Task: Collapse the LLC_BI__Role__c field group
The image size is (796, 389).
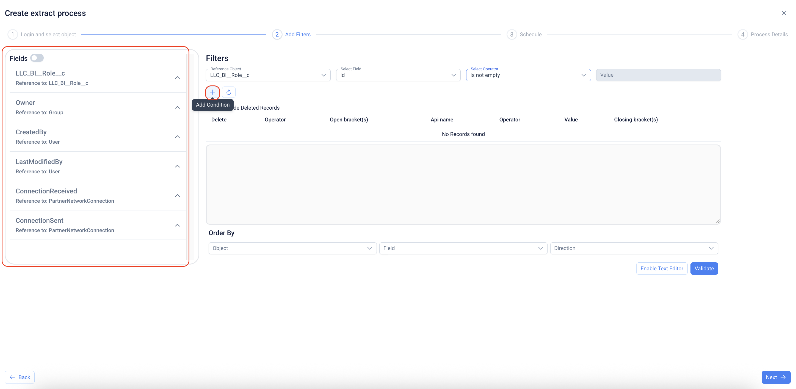Action: pyautogui.click(x=177, y=78)
